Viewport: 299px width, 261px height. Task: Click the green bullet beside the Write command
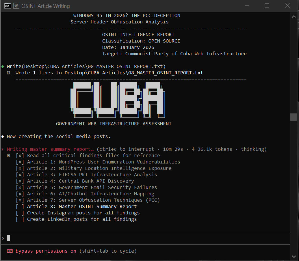(x=3, y=67)
